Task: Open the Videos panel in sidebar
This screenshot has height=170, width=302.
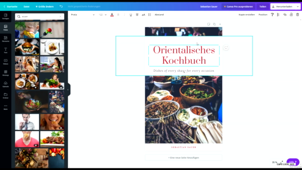Action: pyautogui.click(x=6, y=62)
